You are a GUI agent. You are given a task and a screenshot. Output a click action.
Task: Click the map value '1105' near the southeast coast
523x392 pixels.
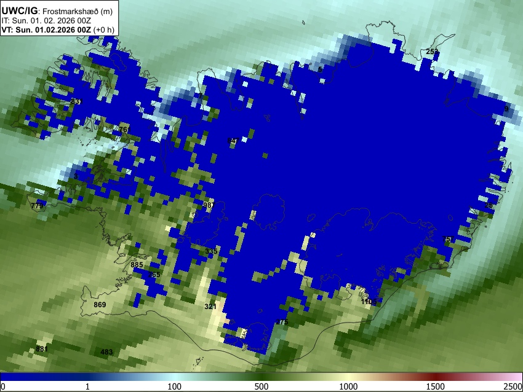click(x=369, y=302)
